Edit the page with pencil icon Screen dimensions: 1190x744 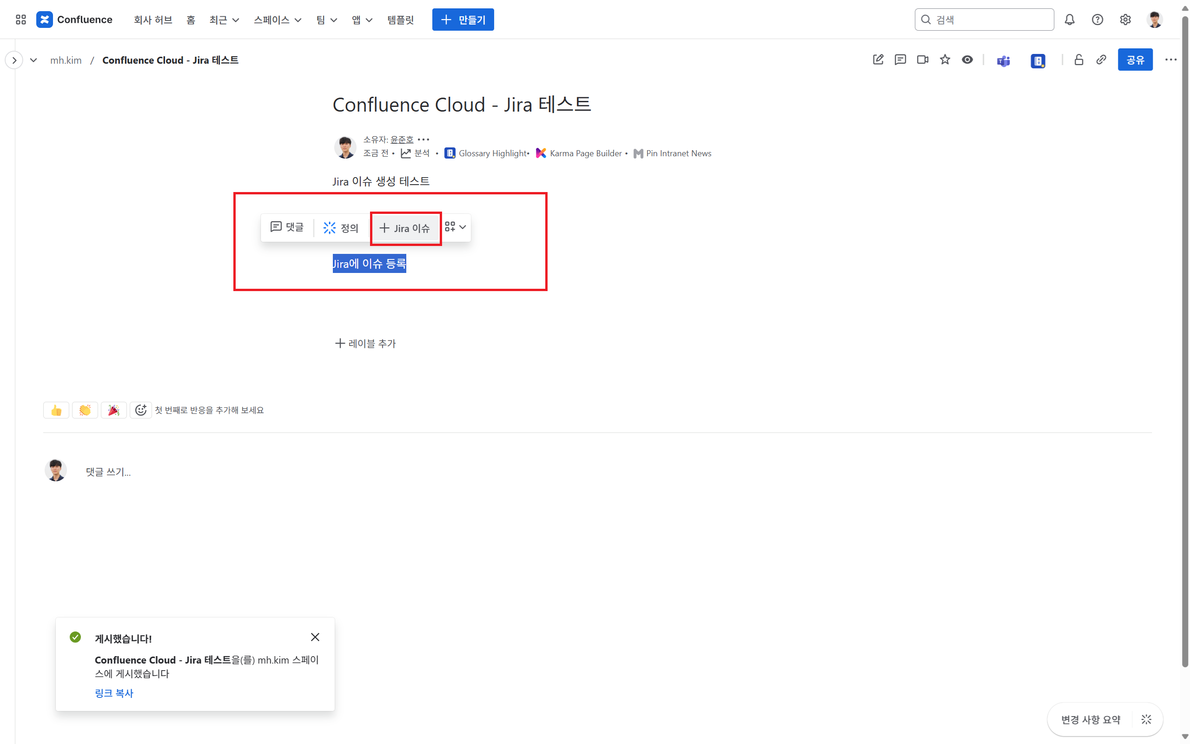click(878, 60)
